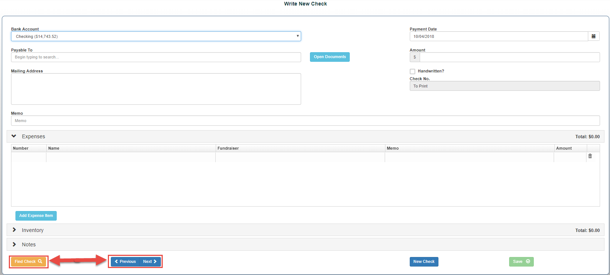
Task: Expand the Notes section
Action: pyautogui.click(x=14, y=244)
